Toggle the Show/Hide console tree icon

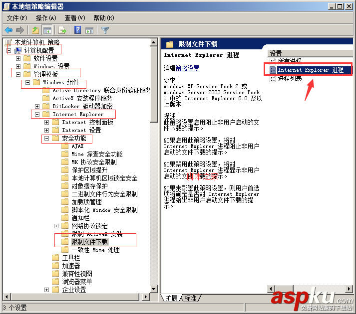[x=47, y=30]
